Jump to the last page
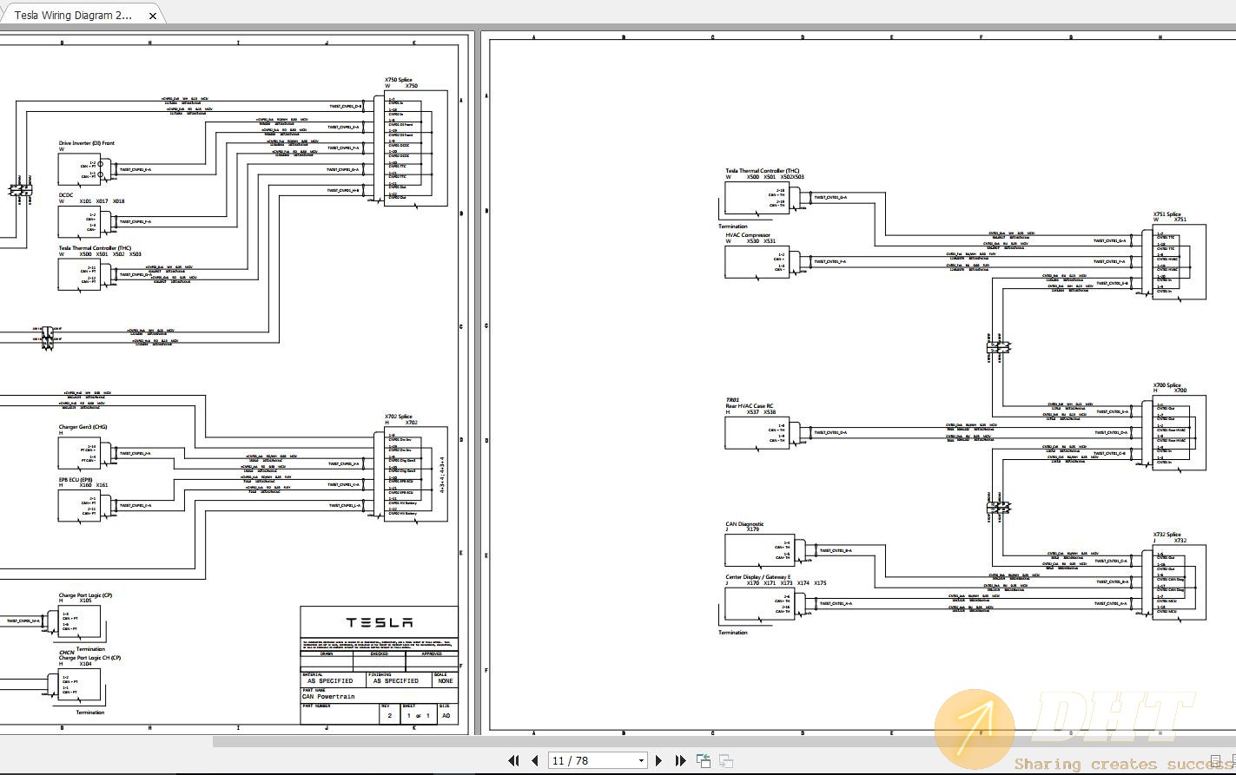The width and height of the screenshot is (1236, 775). coord(680,760)
